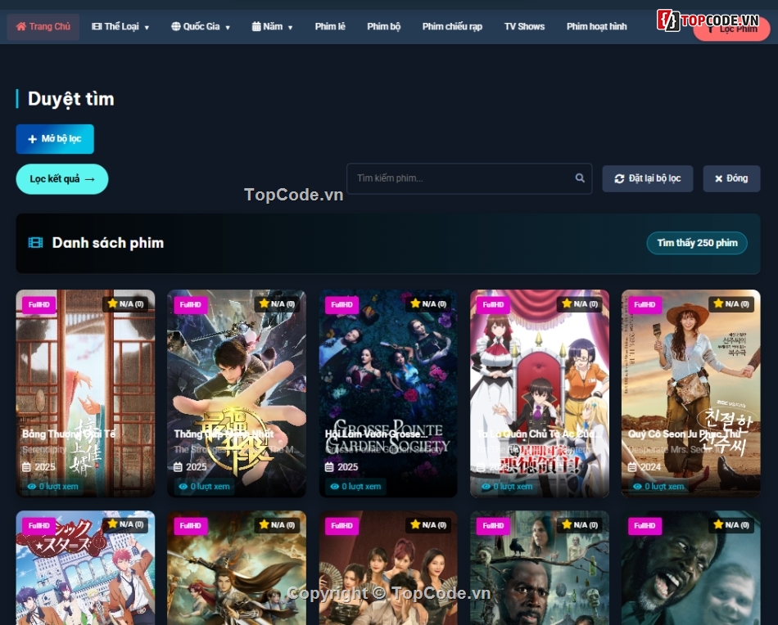The width and height of the screenshot is (778, 625).
Task: Click eye views icon on Quý Cô Seon Ju card
Action: tap(637, 487)
